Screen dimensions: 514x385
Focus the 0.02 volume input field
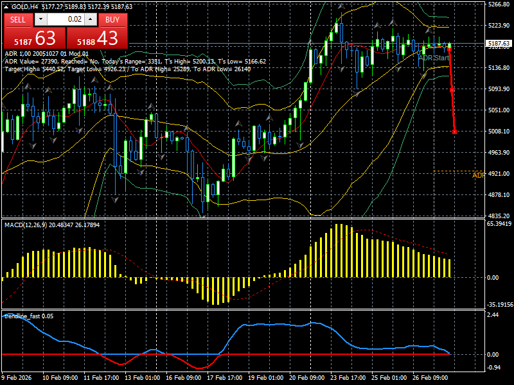pos(66,19)
